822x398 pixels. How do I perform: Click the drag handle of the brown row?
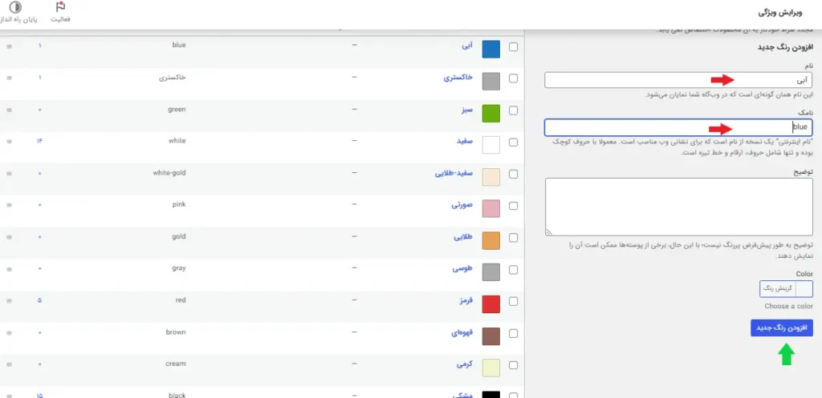tap(9, 333)
